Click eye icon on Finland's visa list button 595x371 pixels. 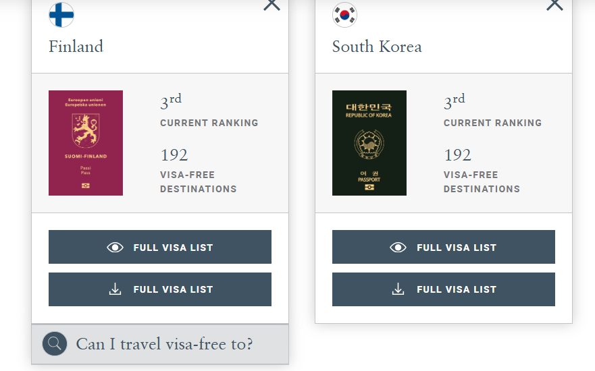coord(115,248)
